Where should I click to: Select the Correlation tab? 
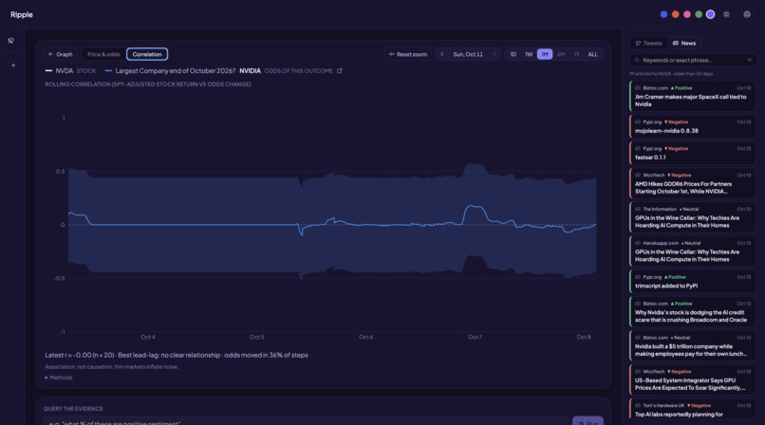(147, 54)
